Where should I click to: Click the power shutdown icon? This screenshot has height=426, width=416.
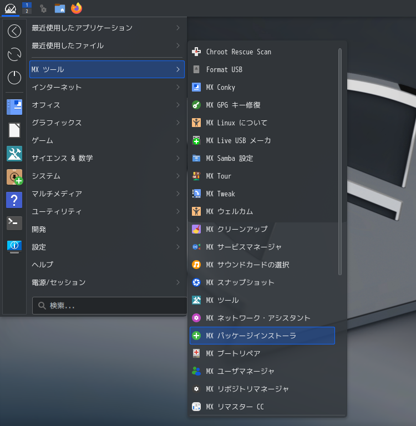[x=14, y=78]
